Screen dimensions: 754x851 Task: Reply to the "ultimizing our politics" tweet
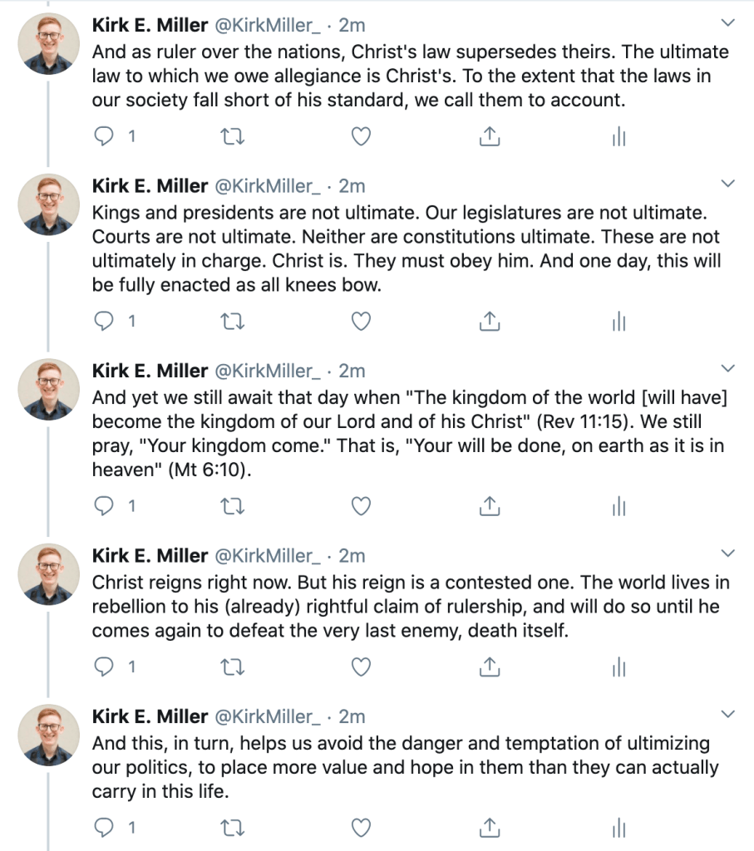[105, 828]
